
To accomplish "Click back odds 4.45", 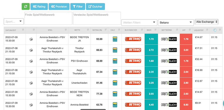I will click(x=151, y=105).
